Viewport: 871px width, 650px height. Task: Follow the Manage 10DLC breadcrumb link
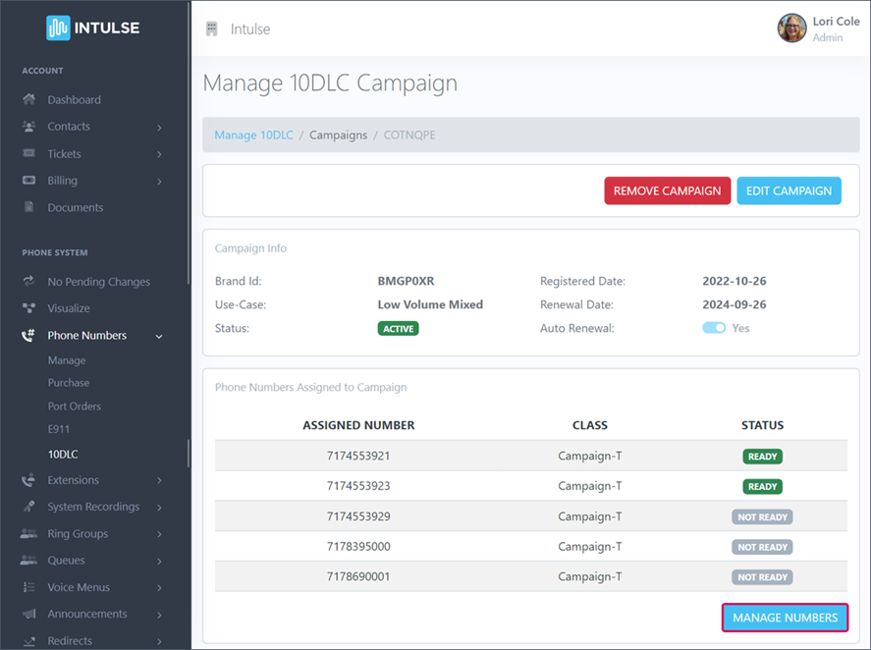click(x=253, y=135)
